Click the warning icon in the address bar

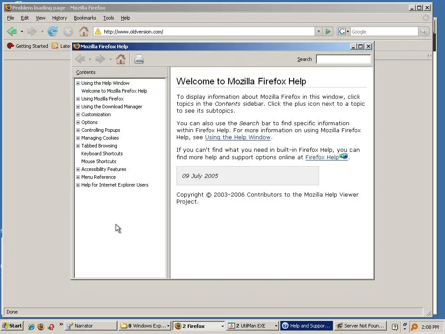point(98,31)
